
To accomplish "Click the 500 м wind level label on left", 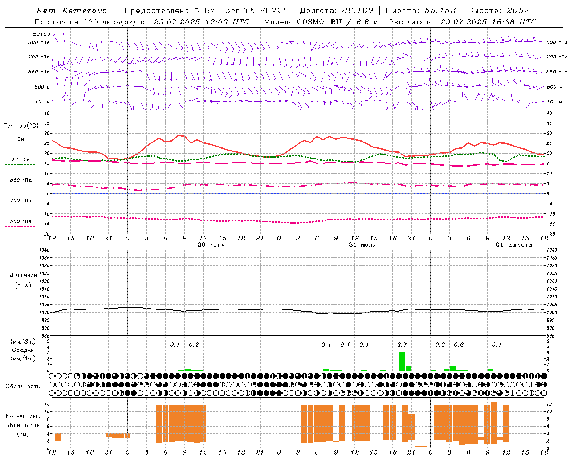I will [42, 87].
